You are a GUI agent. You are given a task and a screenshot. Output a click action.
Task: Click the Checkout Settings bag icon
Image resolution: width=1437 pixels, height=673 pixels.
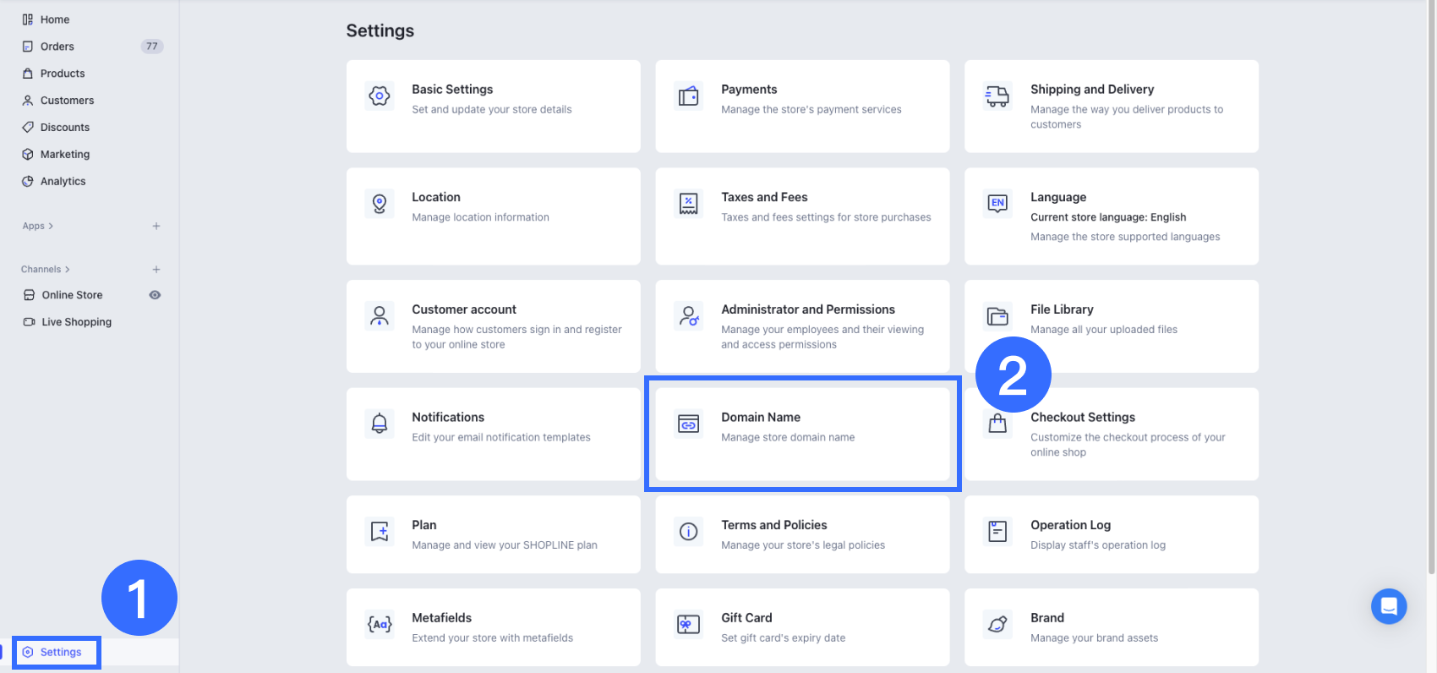[x=997, y=424]
